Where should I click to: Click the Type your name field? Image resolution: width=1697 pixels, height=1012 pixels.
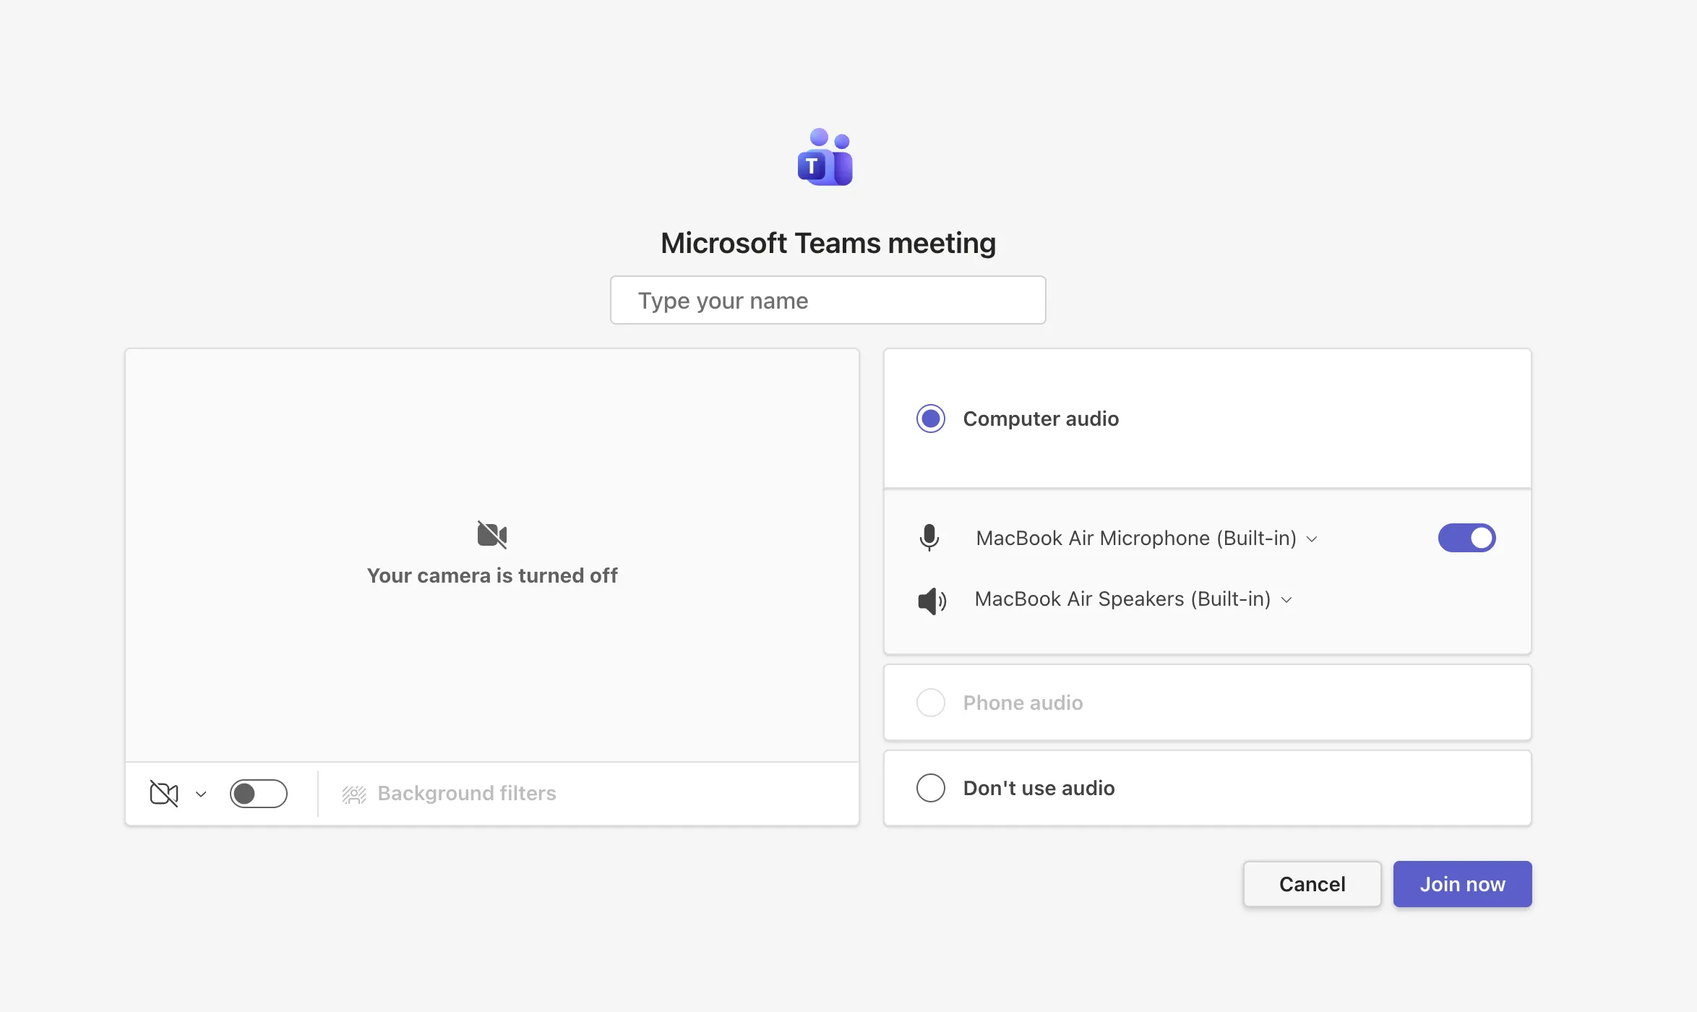pyautogui.click(x=828, y=300)
